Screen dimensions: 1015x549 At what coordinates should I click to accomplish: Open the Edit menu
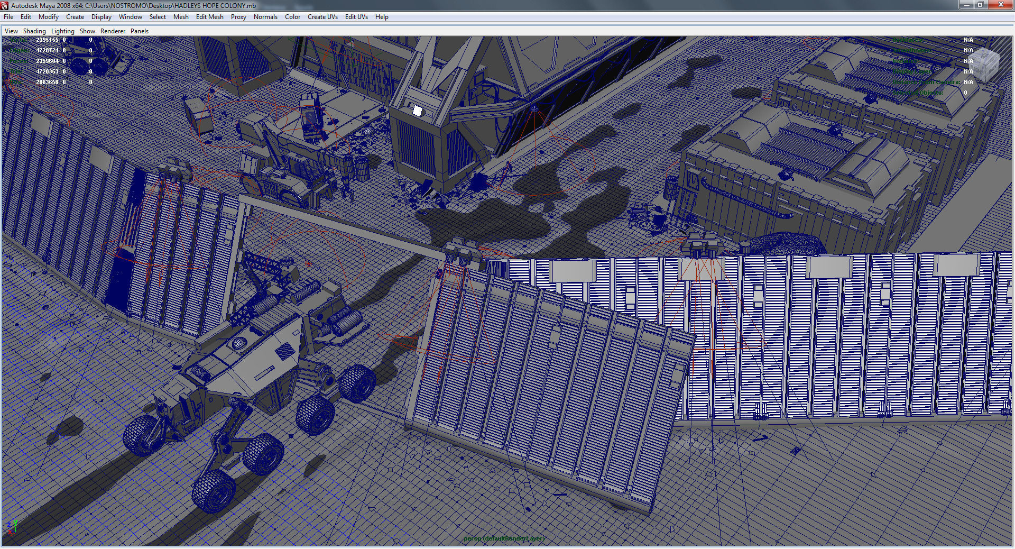[x=26, y=17]
